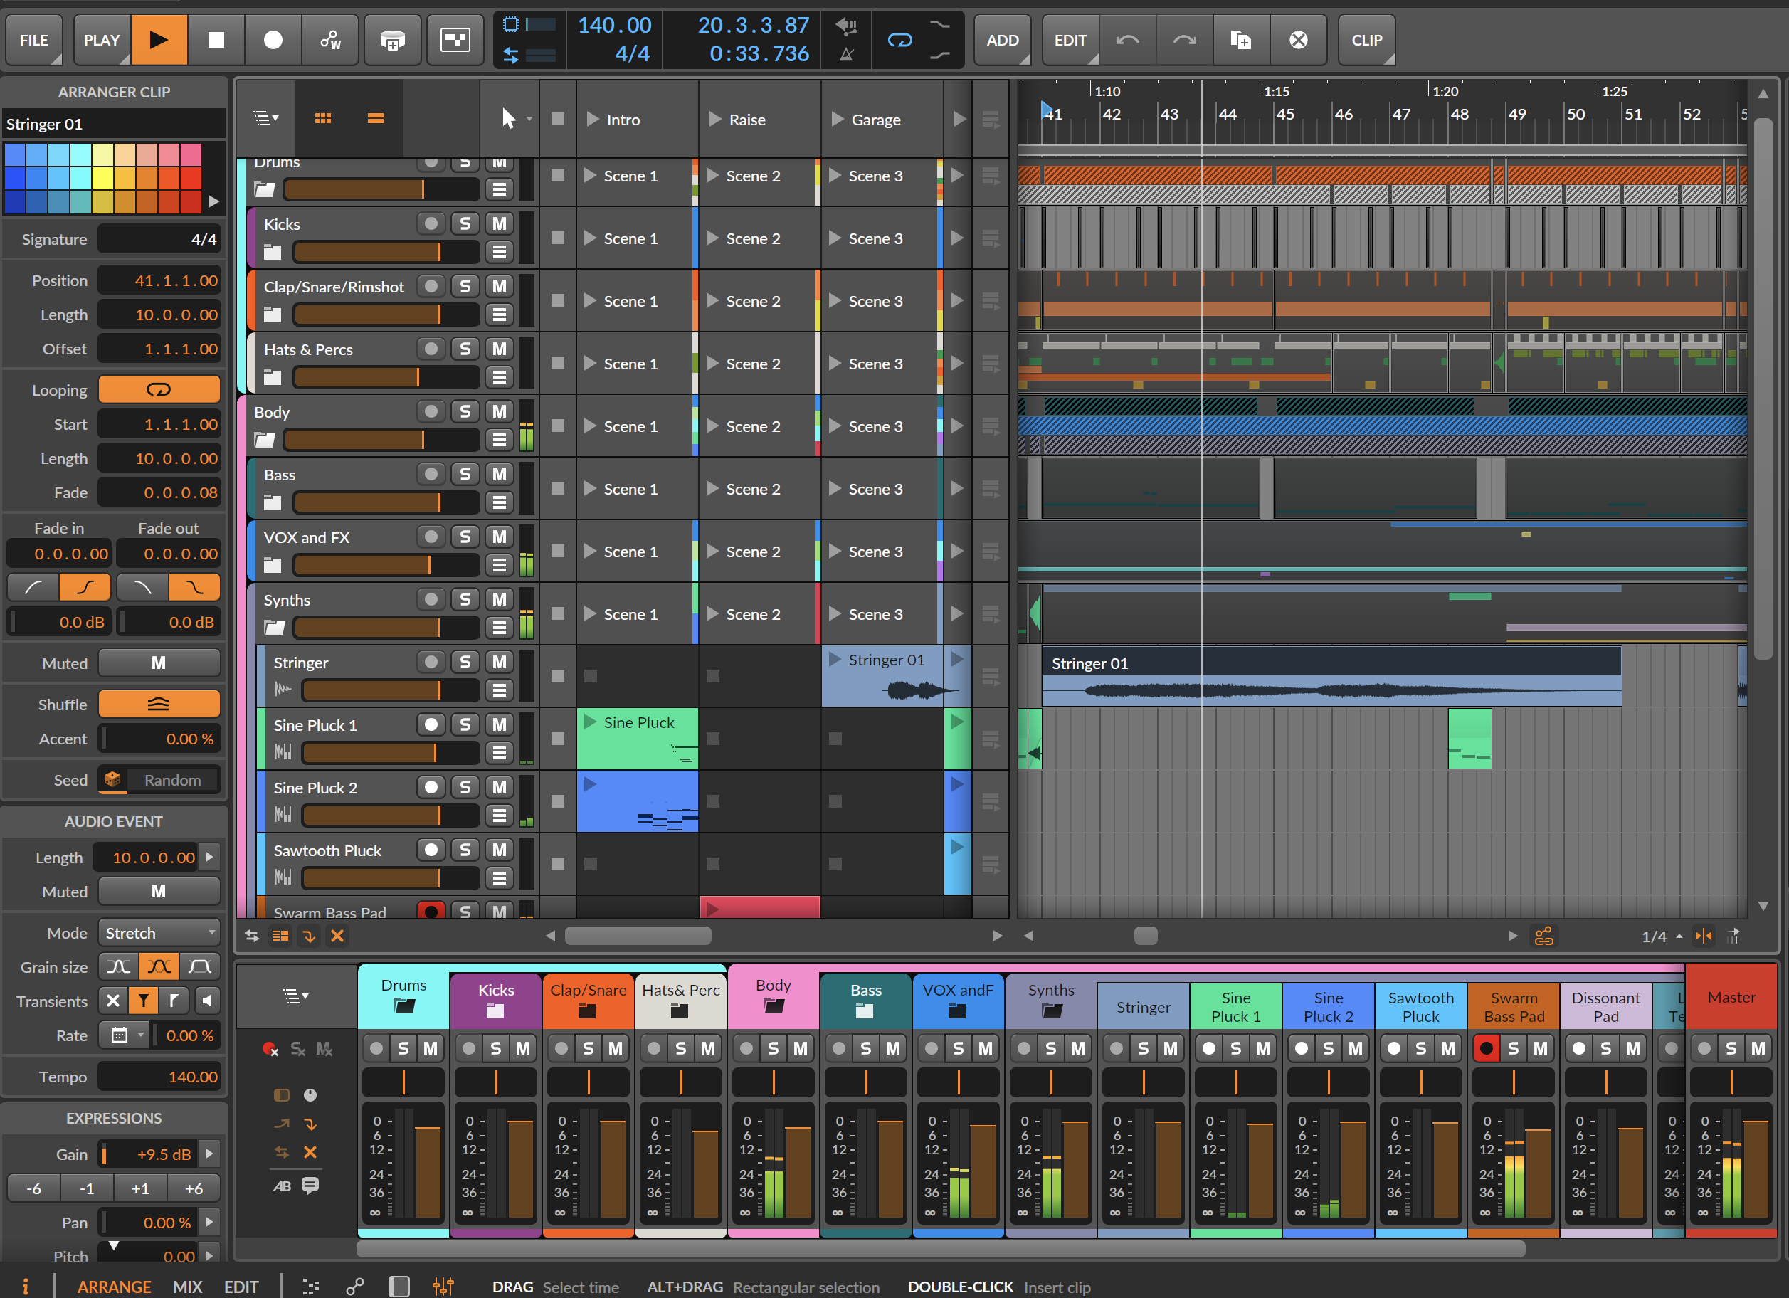Open the FILE menu dropdown
This screenshot has width=1789, height=1298.
pyautogui.click(x=34, y=39)
